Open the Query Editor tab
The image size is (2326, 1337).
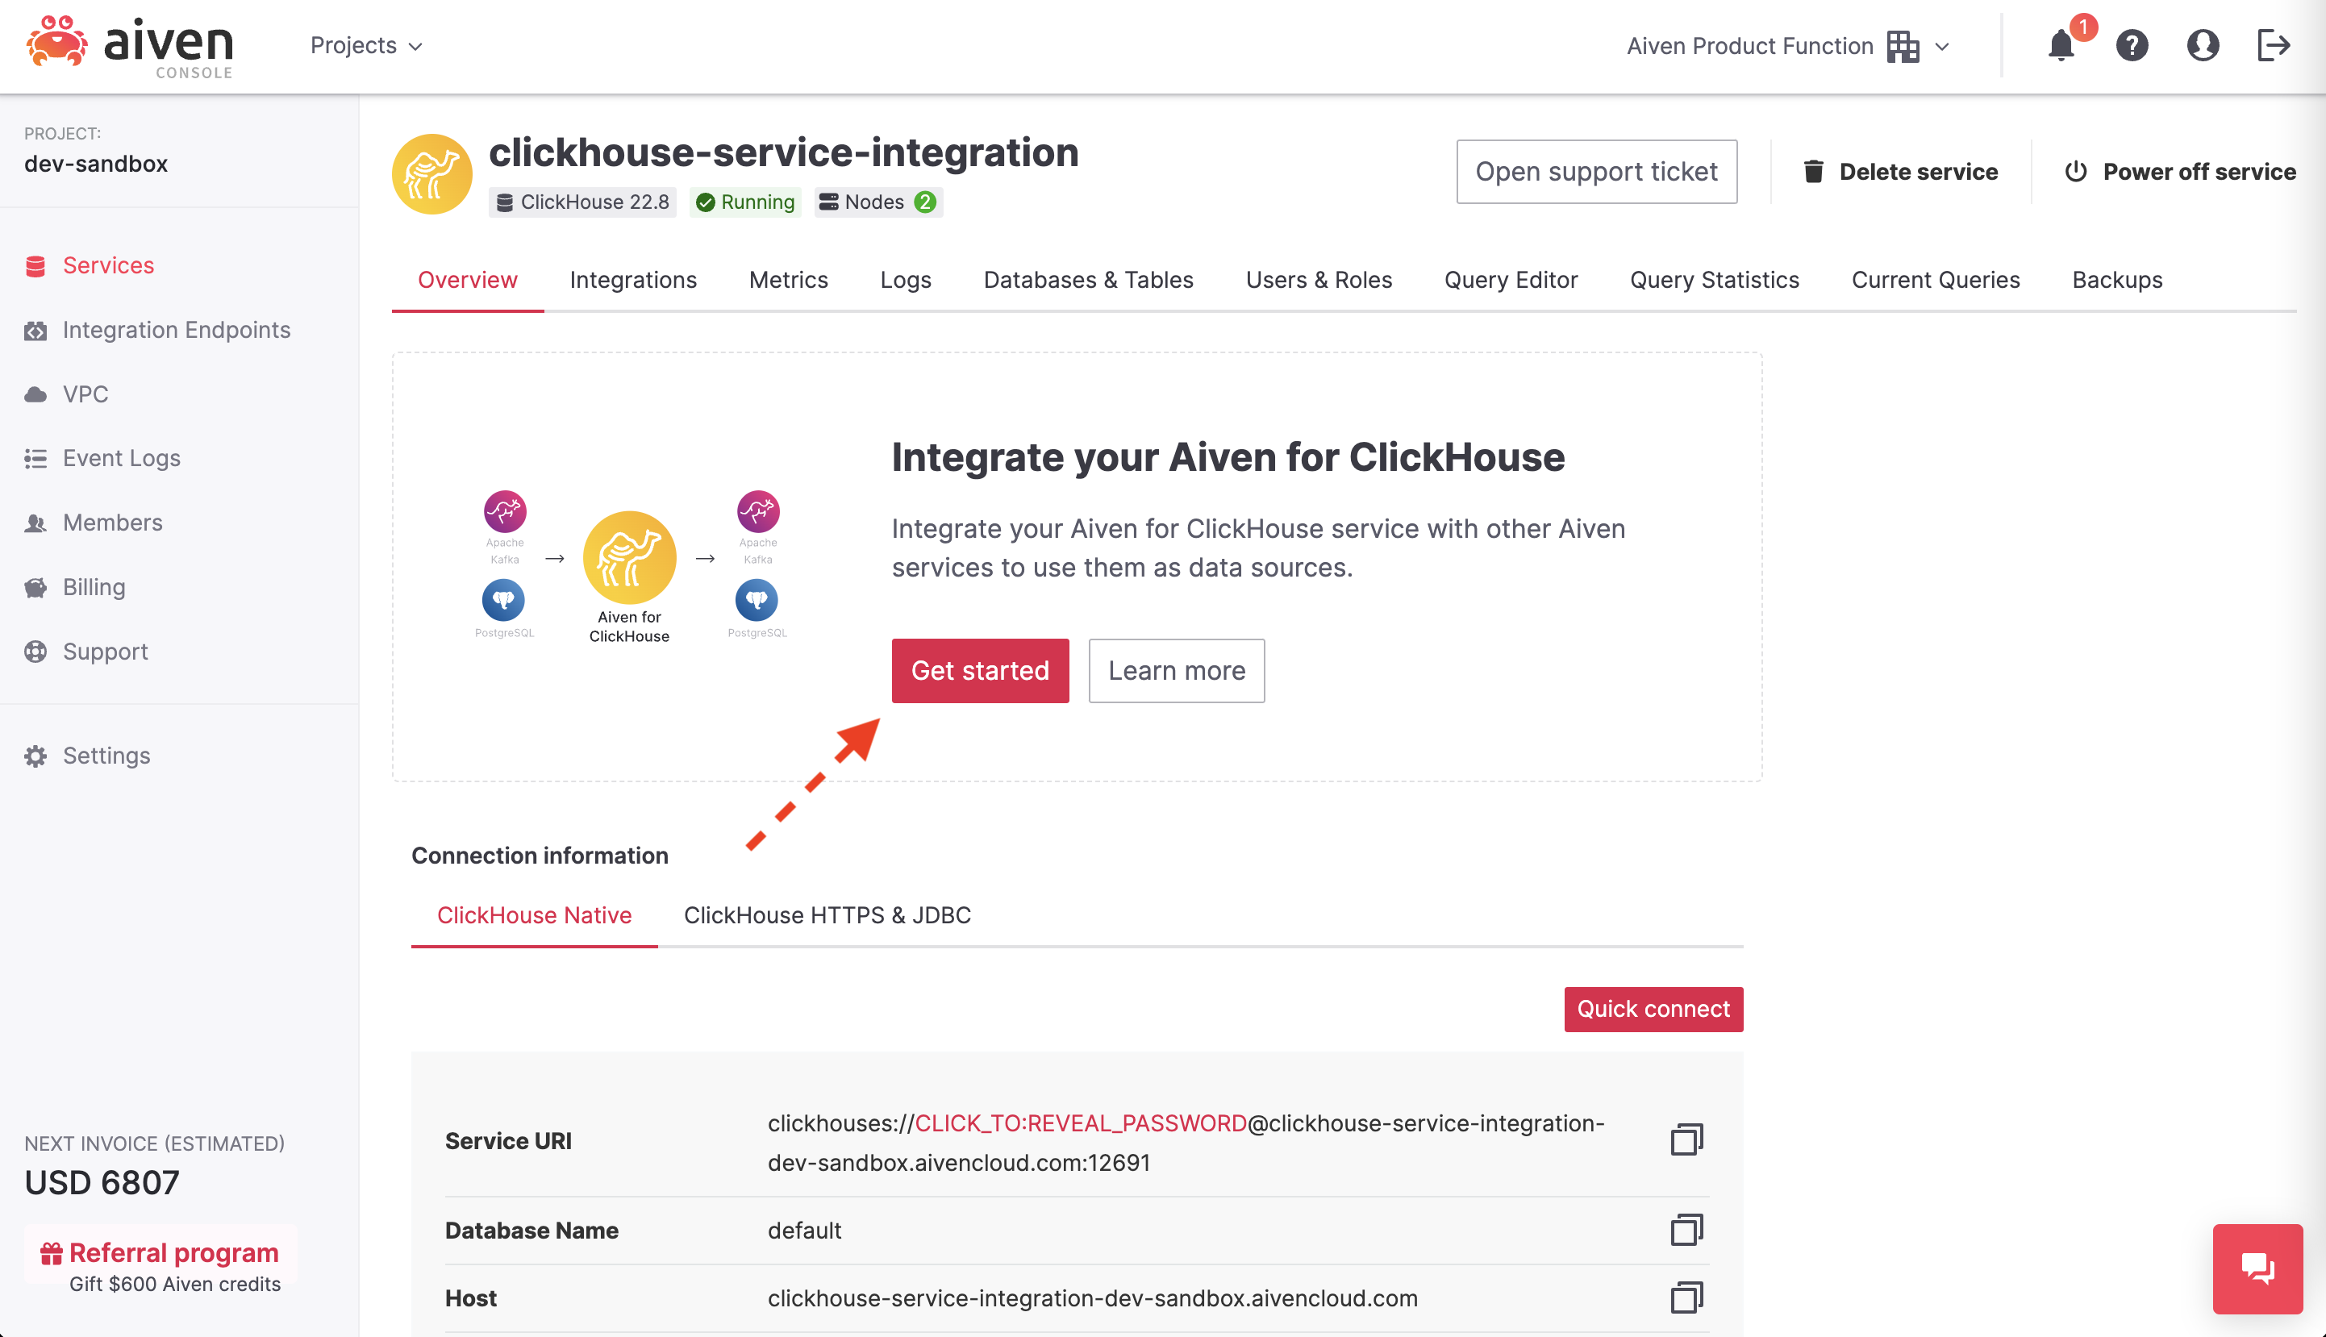1511,279
